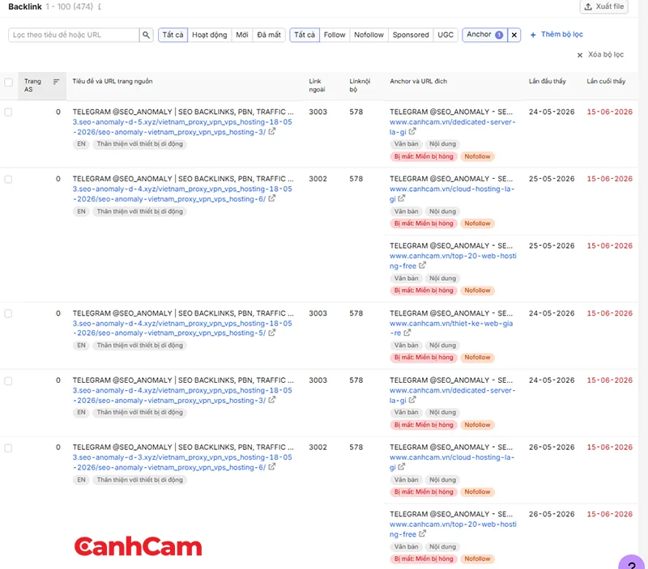
Task: Click the info icon beside Backlink count
Action: point(100,6)
